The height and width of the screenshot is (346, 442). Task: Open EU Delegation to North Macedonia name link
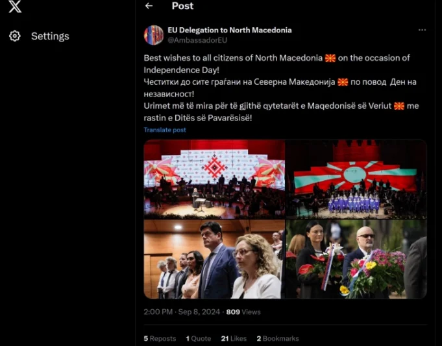(x=230, y=30)
